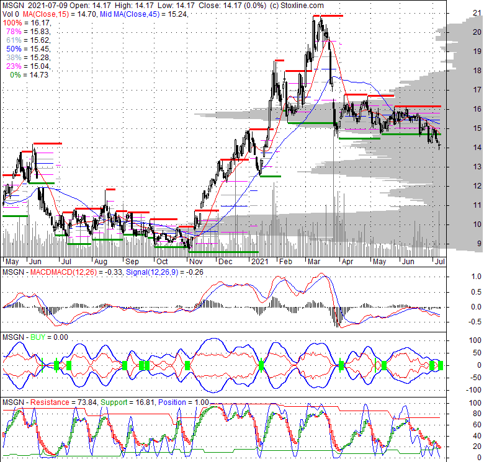Click the Oct time axis label

click(x=162, y=262)
